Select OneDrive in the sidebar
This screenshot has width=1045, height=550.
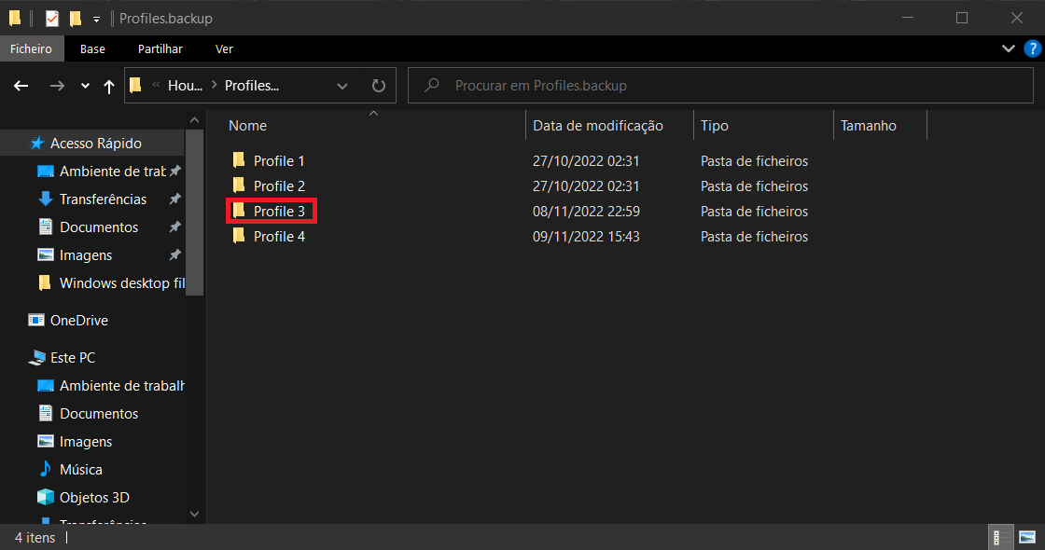tap(78, 320)
